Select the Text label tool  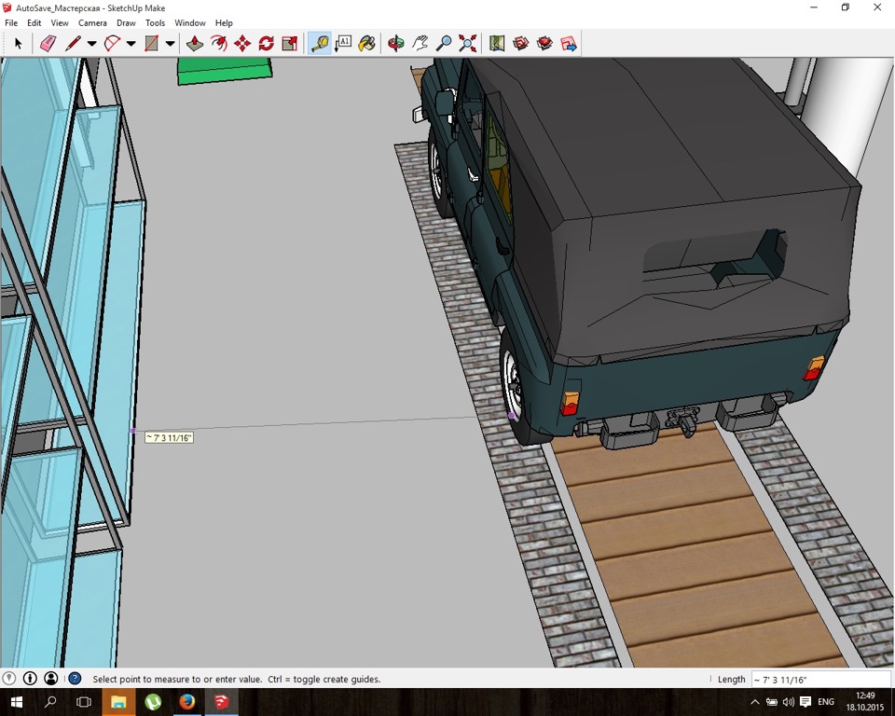343,44
